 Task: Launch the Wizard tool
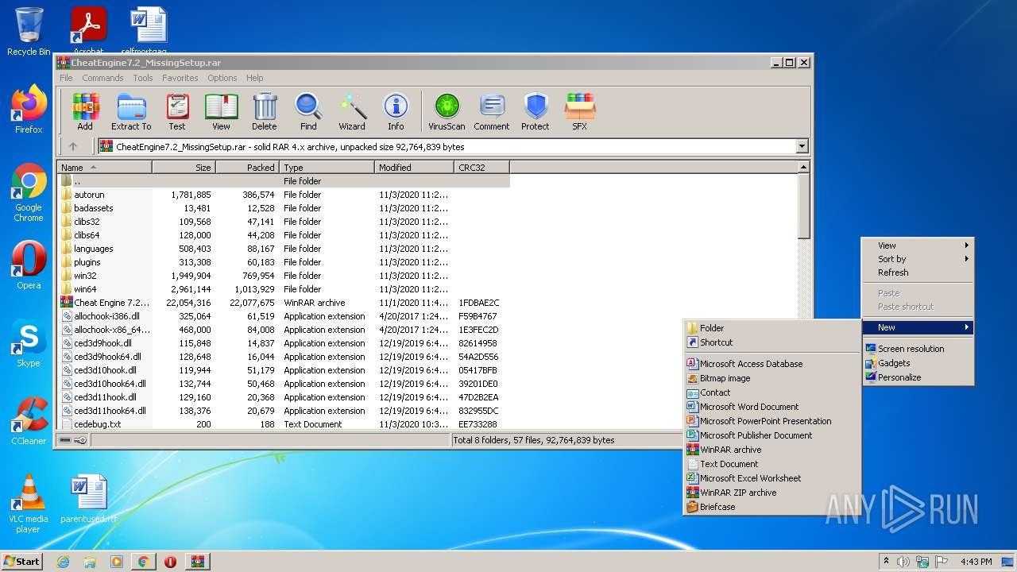(x=352, y=111)
